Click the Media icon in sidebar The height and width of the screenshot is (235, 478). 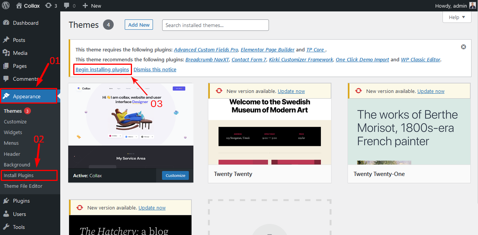click(6, 53)
